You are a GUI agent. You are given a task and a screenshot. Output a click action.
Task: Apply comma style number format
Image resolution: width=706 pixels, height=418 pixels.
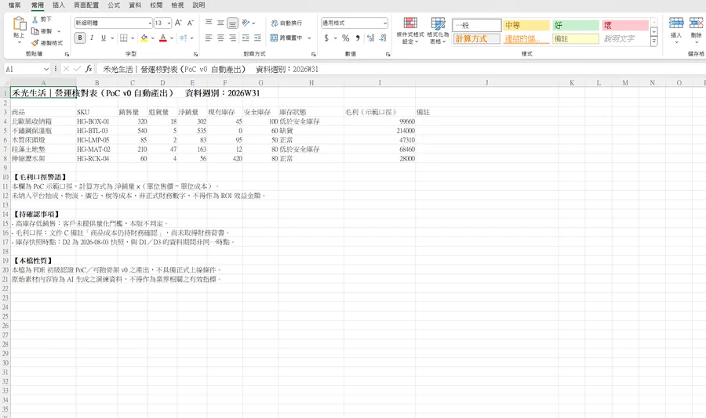(358, 38)
